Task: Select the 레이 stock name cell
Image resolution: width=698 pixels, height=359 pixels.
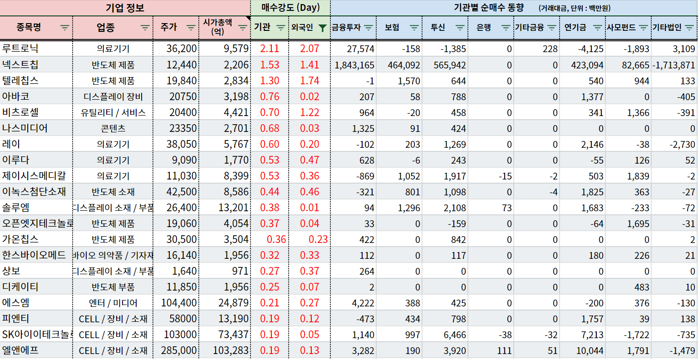Action: tap(36, 144)
